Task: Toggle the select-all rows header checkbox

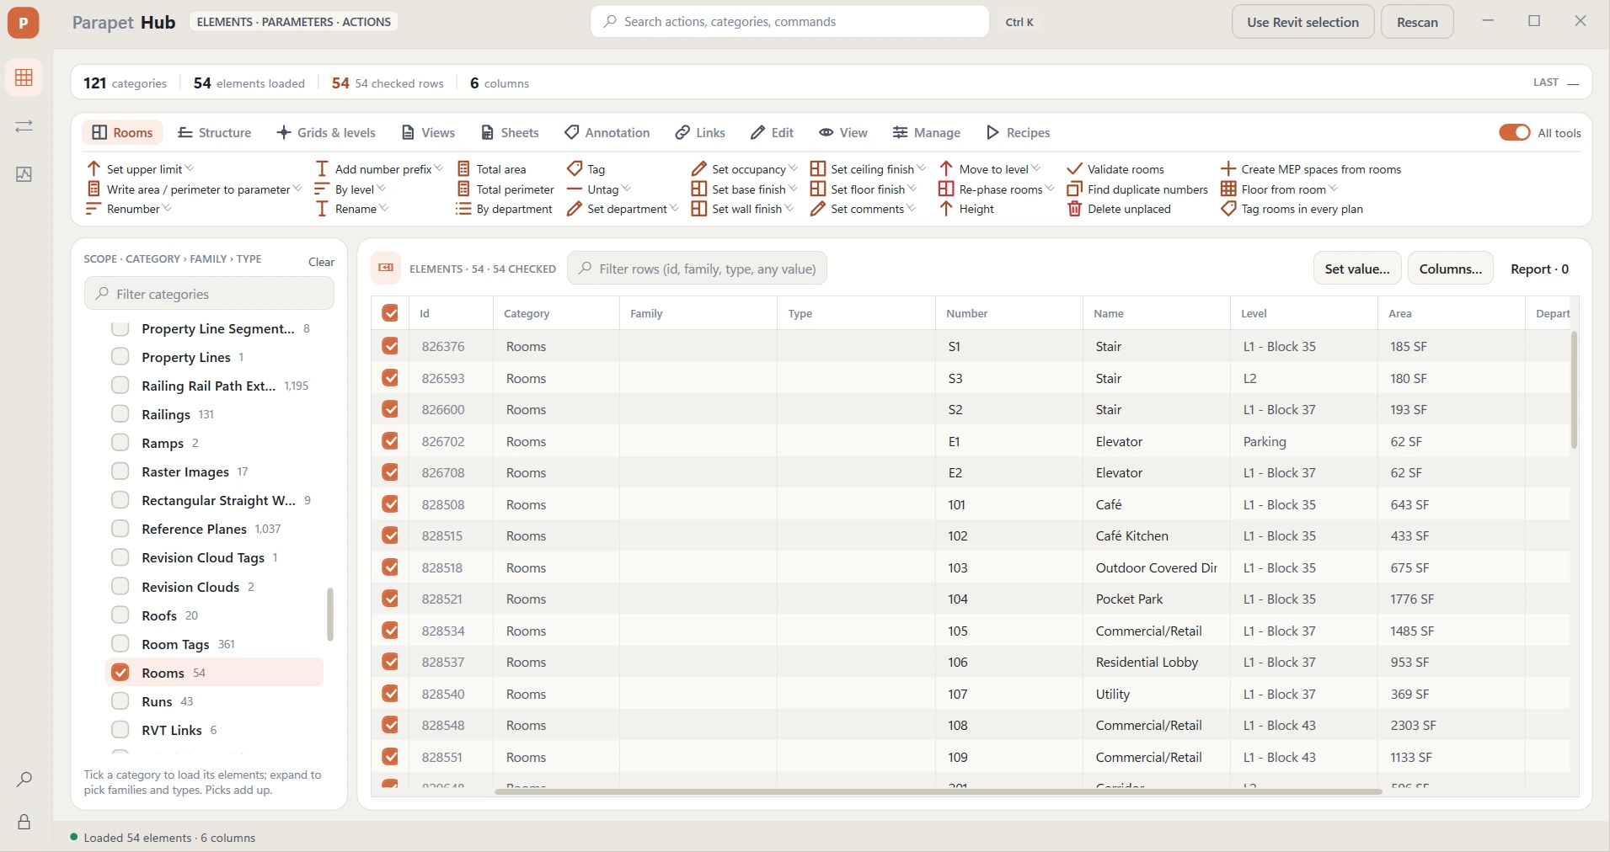Action: (390, 313)
